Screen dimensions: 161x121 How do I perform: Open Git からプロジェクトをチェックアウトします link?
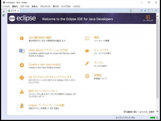pos(50,77)
